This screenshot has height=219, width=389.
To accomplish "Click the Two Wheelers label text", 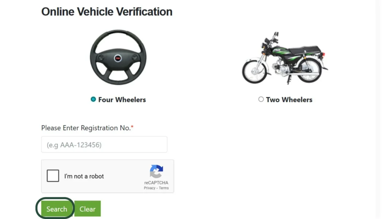I will 289,100.
